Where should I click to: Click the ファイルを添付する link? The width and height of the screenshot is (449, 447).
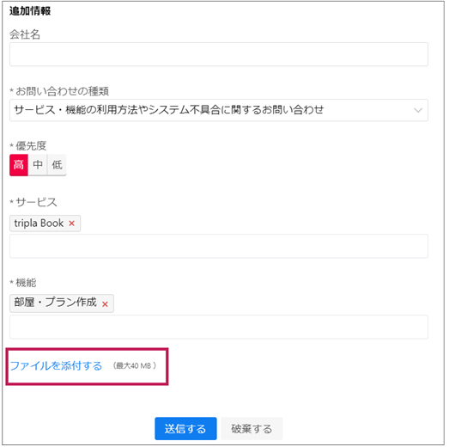pos(56,366)
